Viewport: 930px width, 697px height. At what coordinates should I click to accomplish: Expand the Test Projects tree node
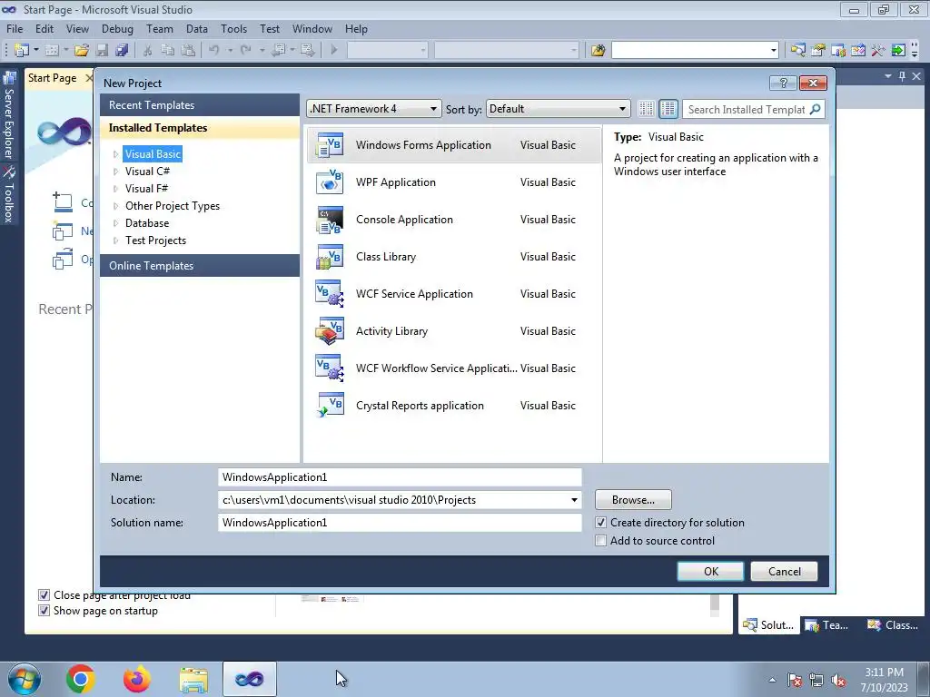point(115,240)
